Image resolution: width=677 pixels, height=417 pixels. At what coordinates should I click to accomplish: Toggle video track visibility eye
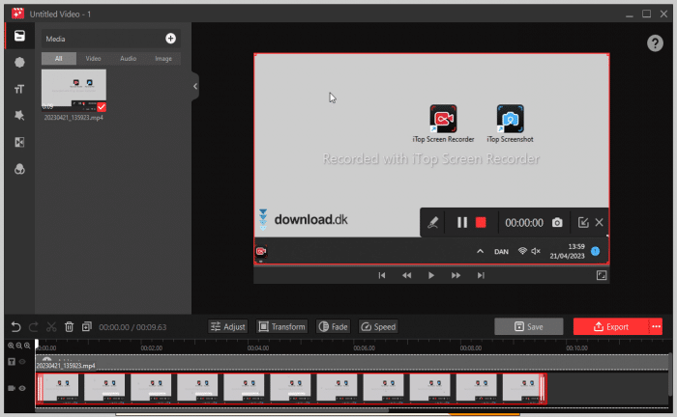(x=22, y=388)
